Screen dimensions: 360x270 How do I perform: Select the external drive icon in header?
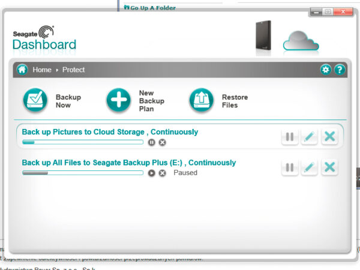pyautogui.click(x=262, y=37)
